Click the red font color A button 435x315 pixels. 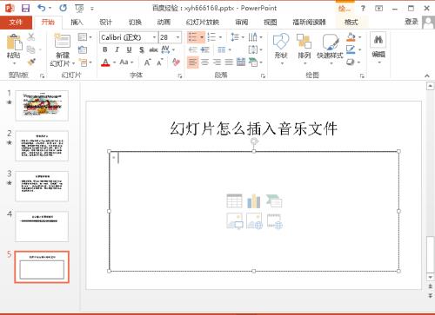coord(106,62)
